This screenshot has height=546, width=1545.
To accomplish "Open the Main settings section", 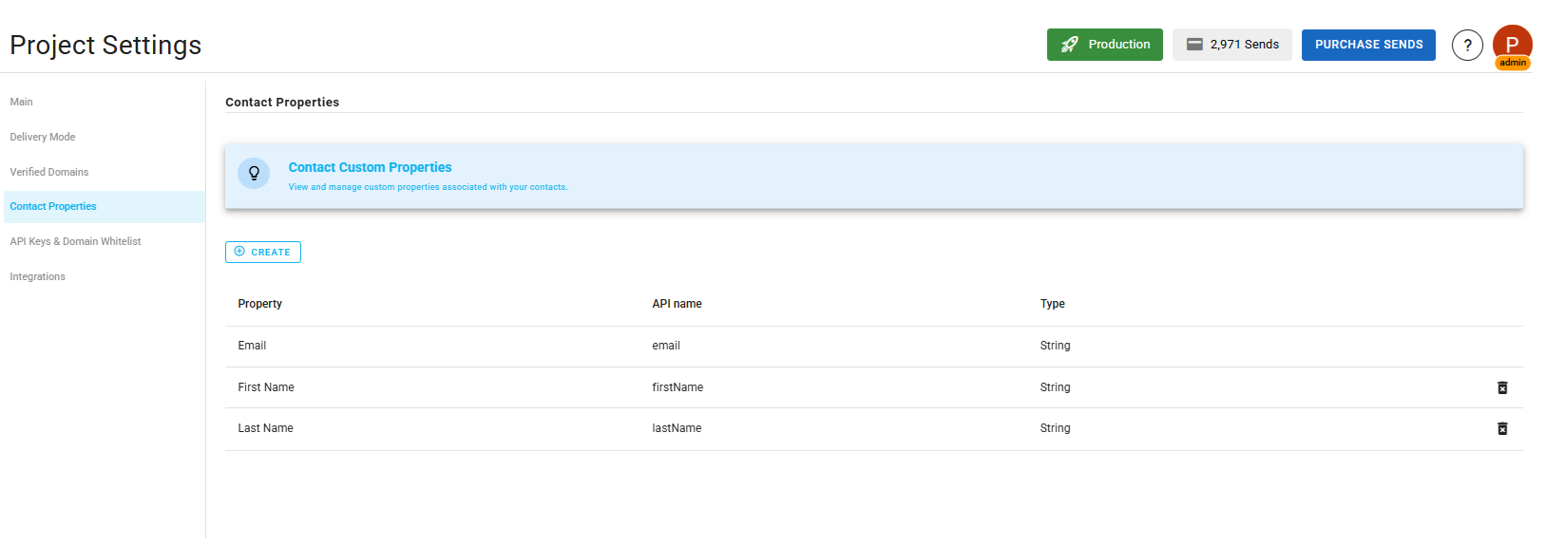I will 21,102.
